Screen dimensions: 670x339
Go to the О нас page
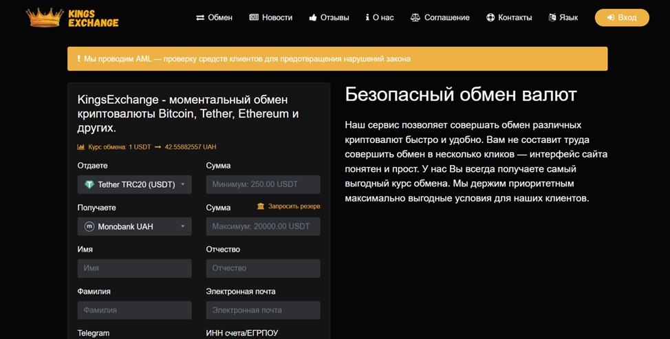coord(380,18)
